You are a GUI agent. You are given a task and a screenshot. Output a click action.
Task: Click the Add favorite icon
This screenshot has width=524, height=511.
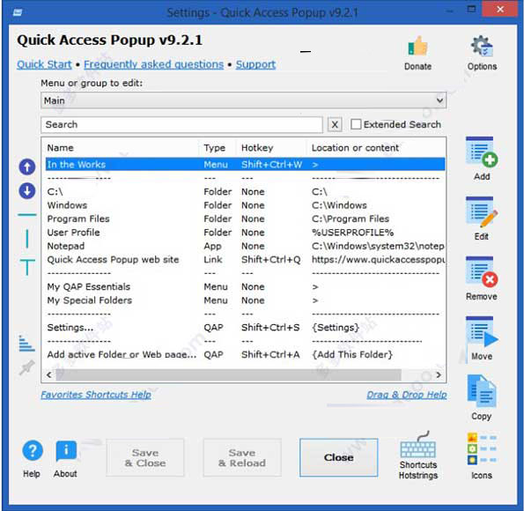[482, 152]
